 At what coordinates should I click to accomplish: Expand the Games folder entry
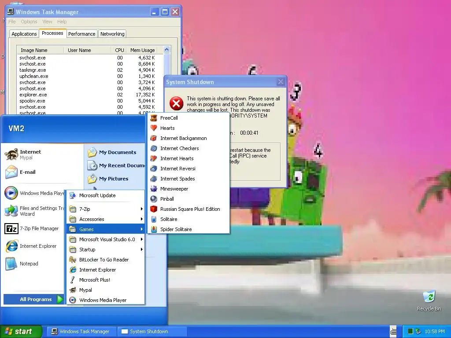pyautogui.click(x=106, y=229)
